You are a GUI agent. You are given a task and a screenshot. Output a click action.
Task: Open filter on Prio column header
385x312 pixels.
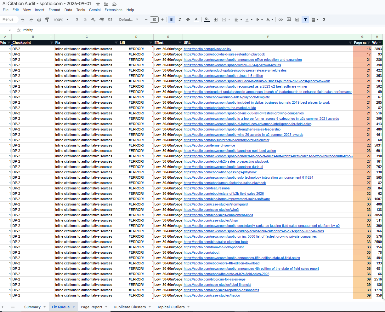pos(9,43)
